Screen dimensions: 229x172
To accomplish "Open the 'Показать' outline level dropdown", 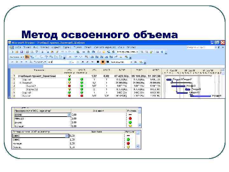I will [40, 62].
